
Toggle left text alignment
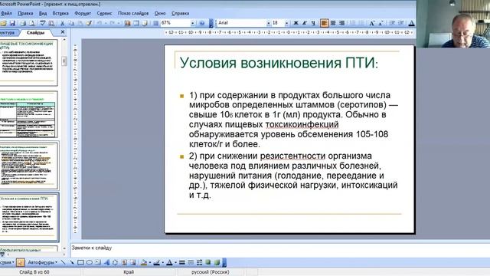click(x=325, y=23)
